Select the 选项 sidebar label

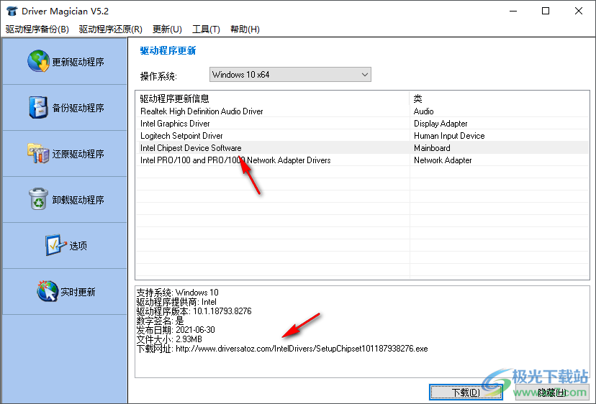(78, 246)
